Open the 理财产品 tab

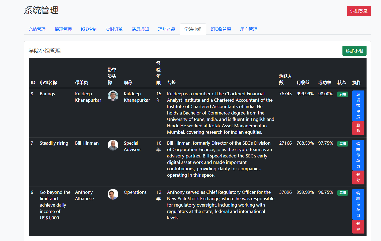click(x=167, y=29)
